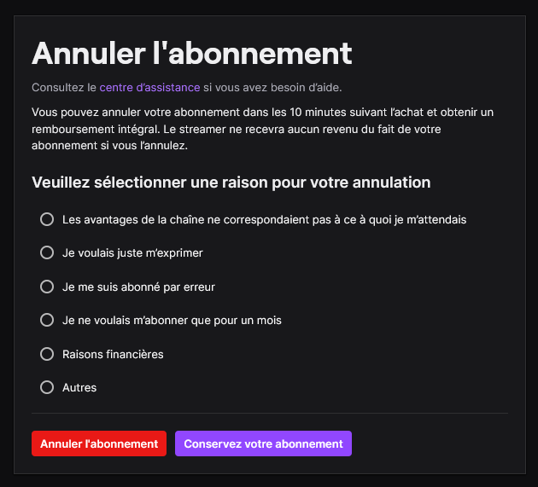The width and height of the screenshot is (538, 487).
Task: Click the "Veuillez sélectionner une raison" heading
Action: 231,183
